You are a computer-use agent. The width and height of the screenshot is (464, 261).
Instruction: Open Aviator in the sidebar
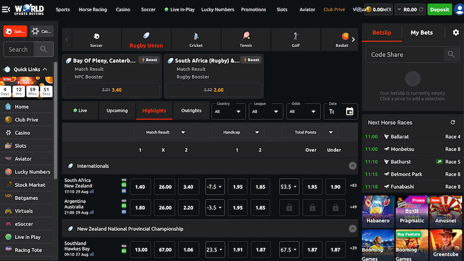pos(27,159)
